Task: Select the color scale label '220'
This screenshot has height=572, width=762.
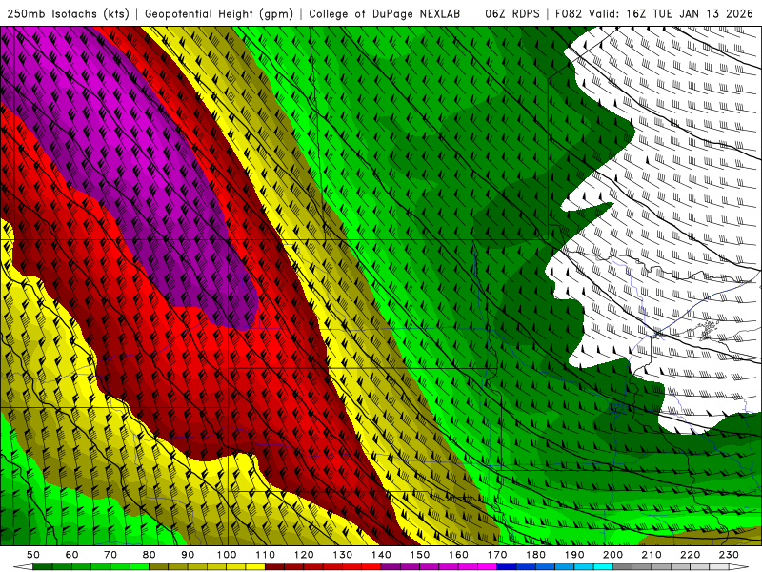Action: coord(691,555)
